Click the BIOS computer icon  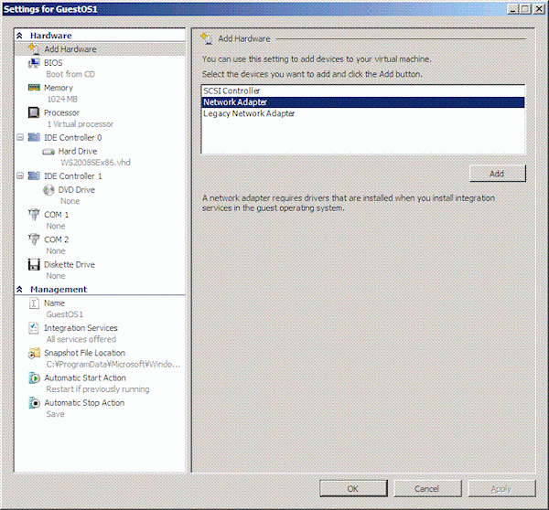click(x=34, y=63)
